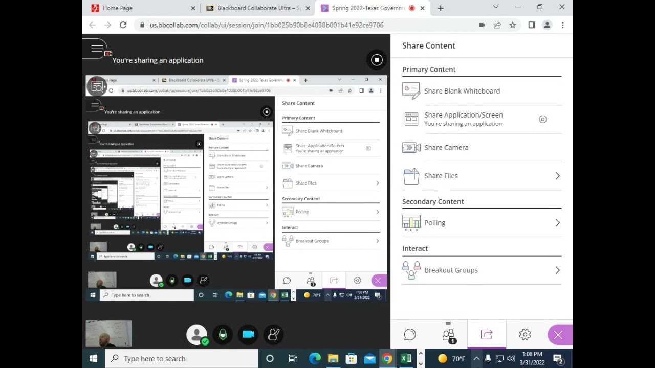
Task: Switch to Share Content tab
Action: pos(487,335)
